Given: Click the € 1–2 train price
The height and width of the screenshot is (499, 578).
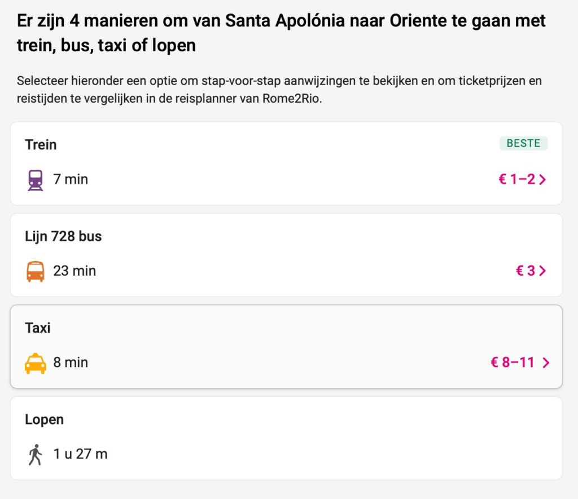Looking at the screenshot, I should (x=516, y=180).
